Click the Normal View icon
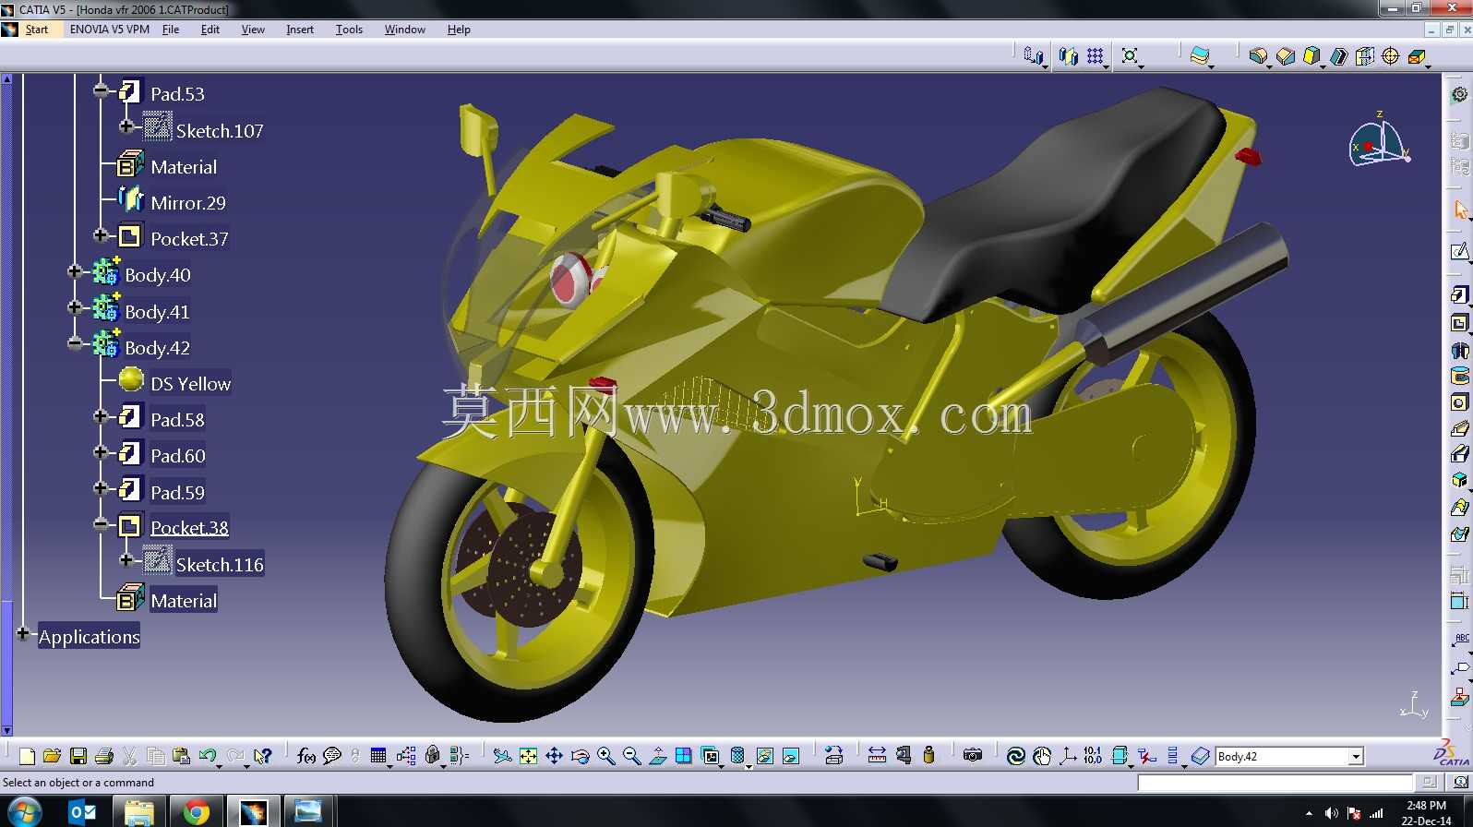Image resolution: width=1473 pixels, height=827 pixels. pyautogui.click(x=658, y=756)
